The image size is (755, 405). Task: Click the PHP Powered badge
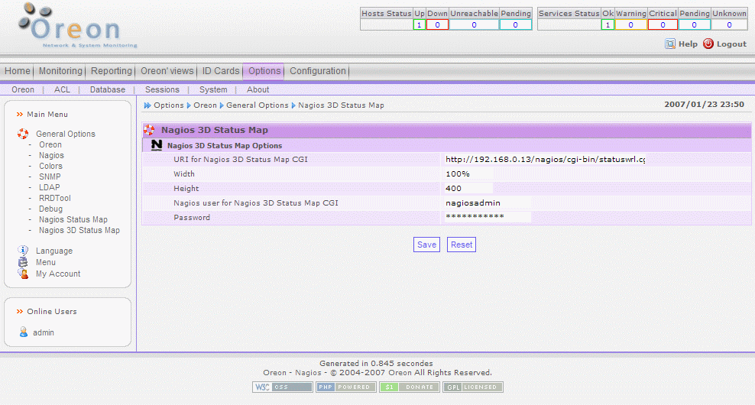[345, 387]
